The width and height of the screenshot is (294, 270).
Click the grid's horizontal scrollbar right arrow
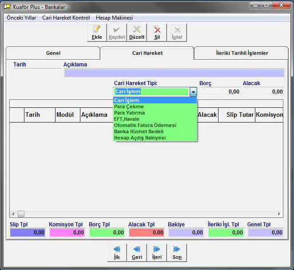[x=279, y=214]
